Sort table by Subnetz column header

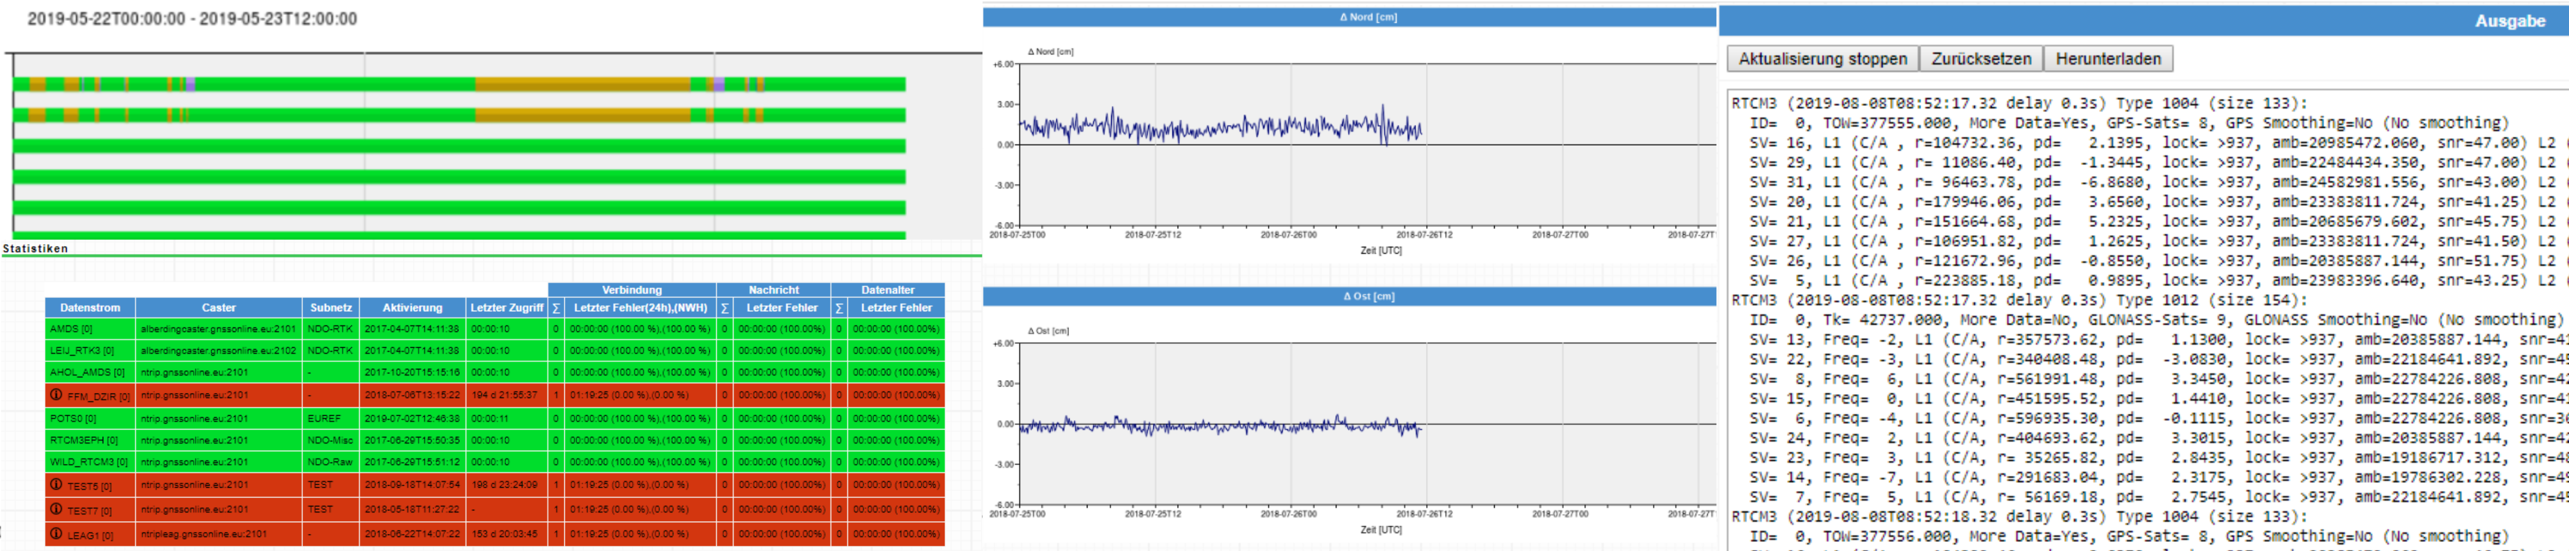click(x=331, y=308)
